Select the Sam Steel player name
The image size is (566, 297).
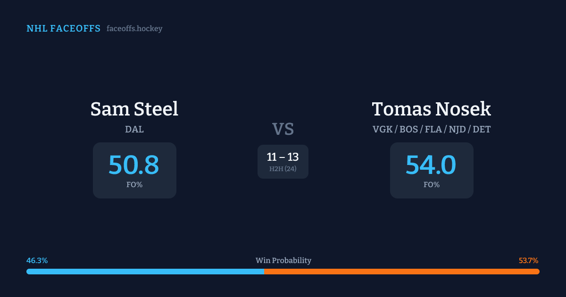(x=134, y=109)
